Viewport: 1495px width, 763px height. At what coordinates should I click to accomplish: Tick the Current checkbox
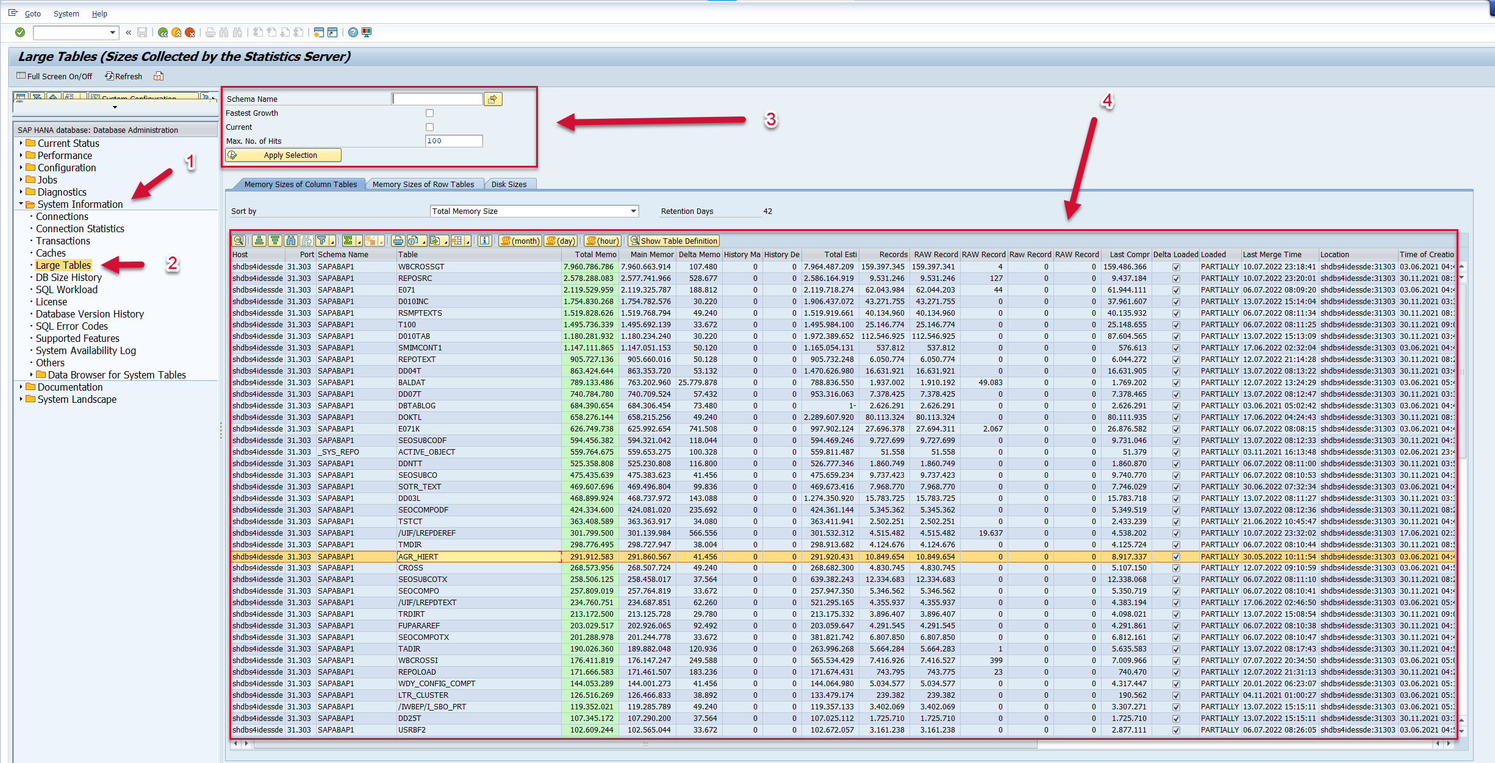(429, 127)
